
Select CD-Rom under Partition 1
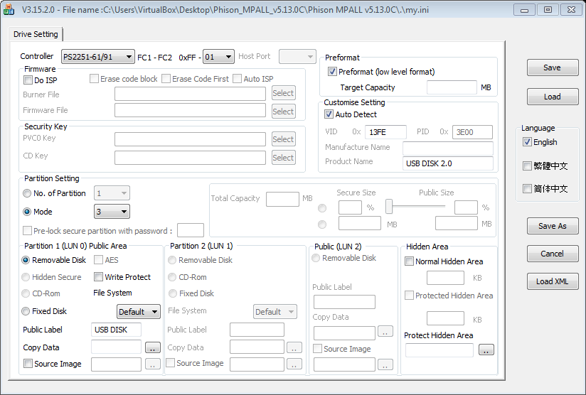click(x=26, y=293)
